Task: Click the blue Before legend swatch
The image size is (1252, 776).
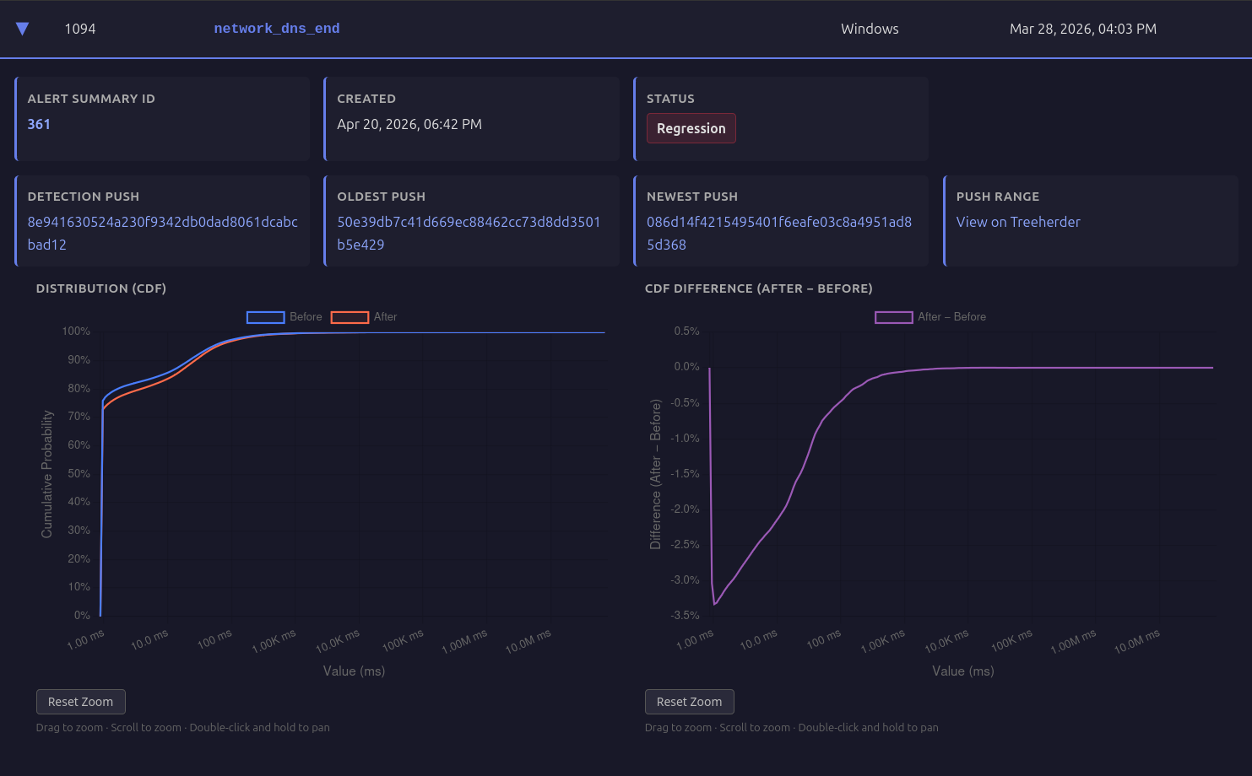Action: [265, 317]
